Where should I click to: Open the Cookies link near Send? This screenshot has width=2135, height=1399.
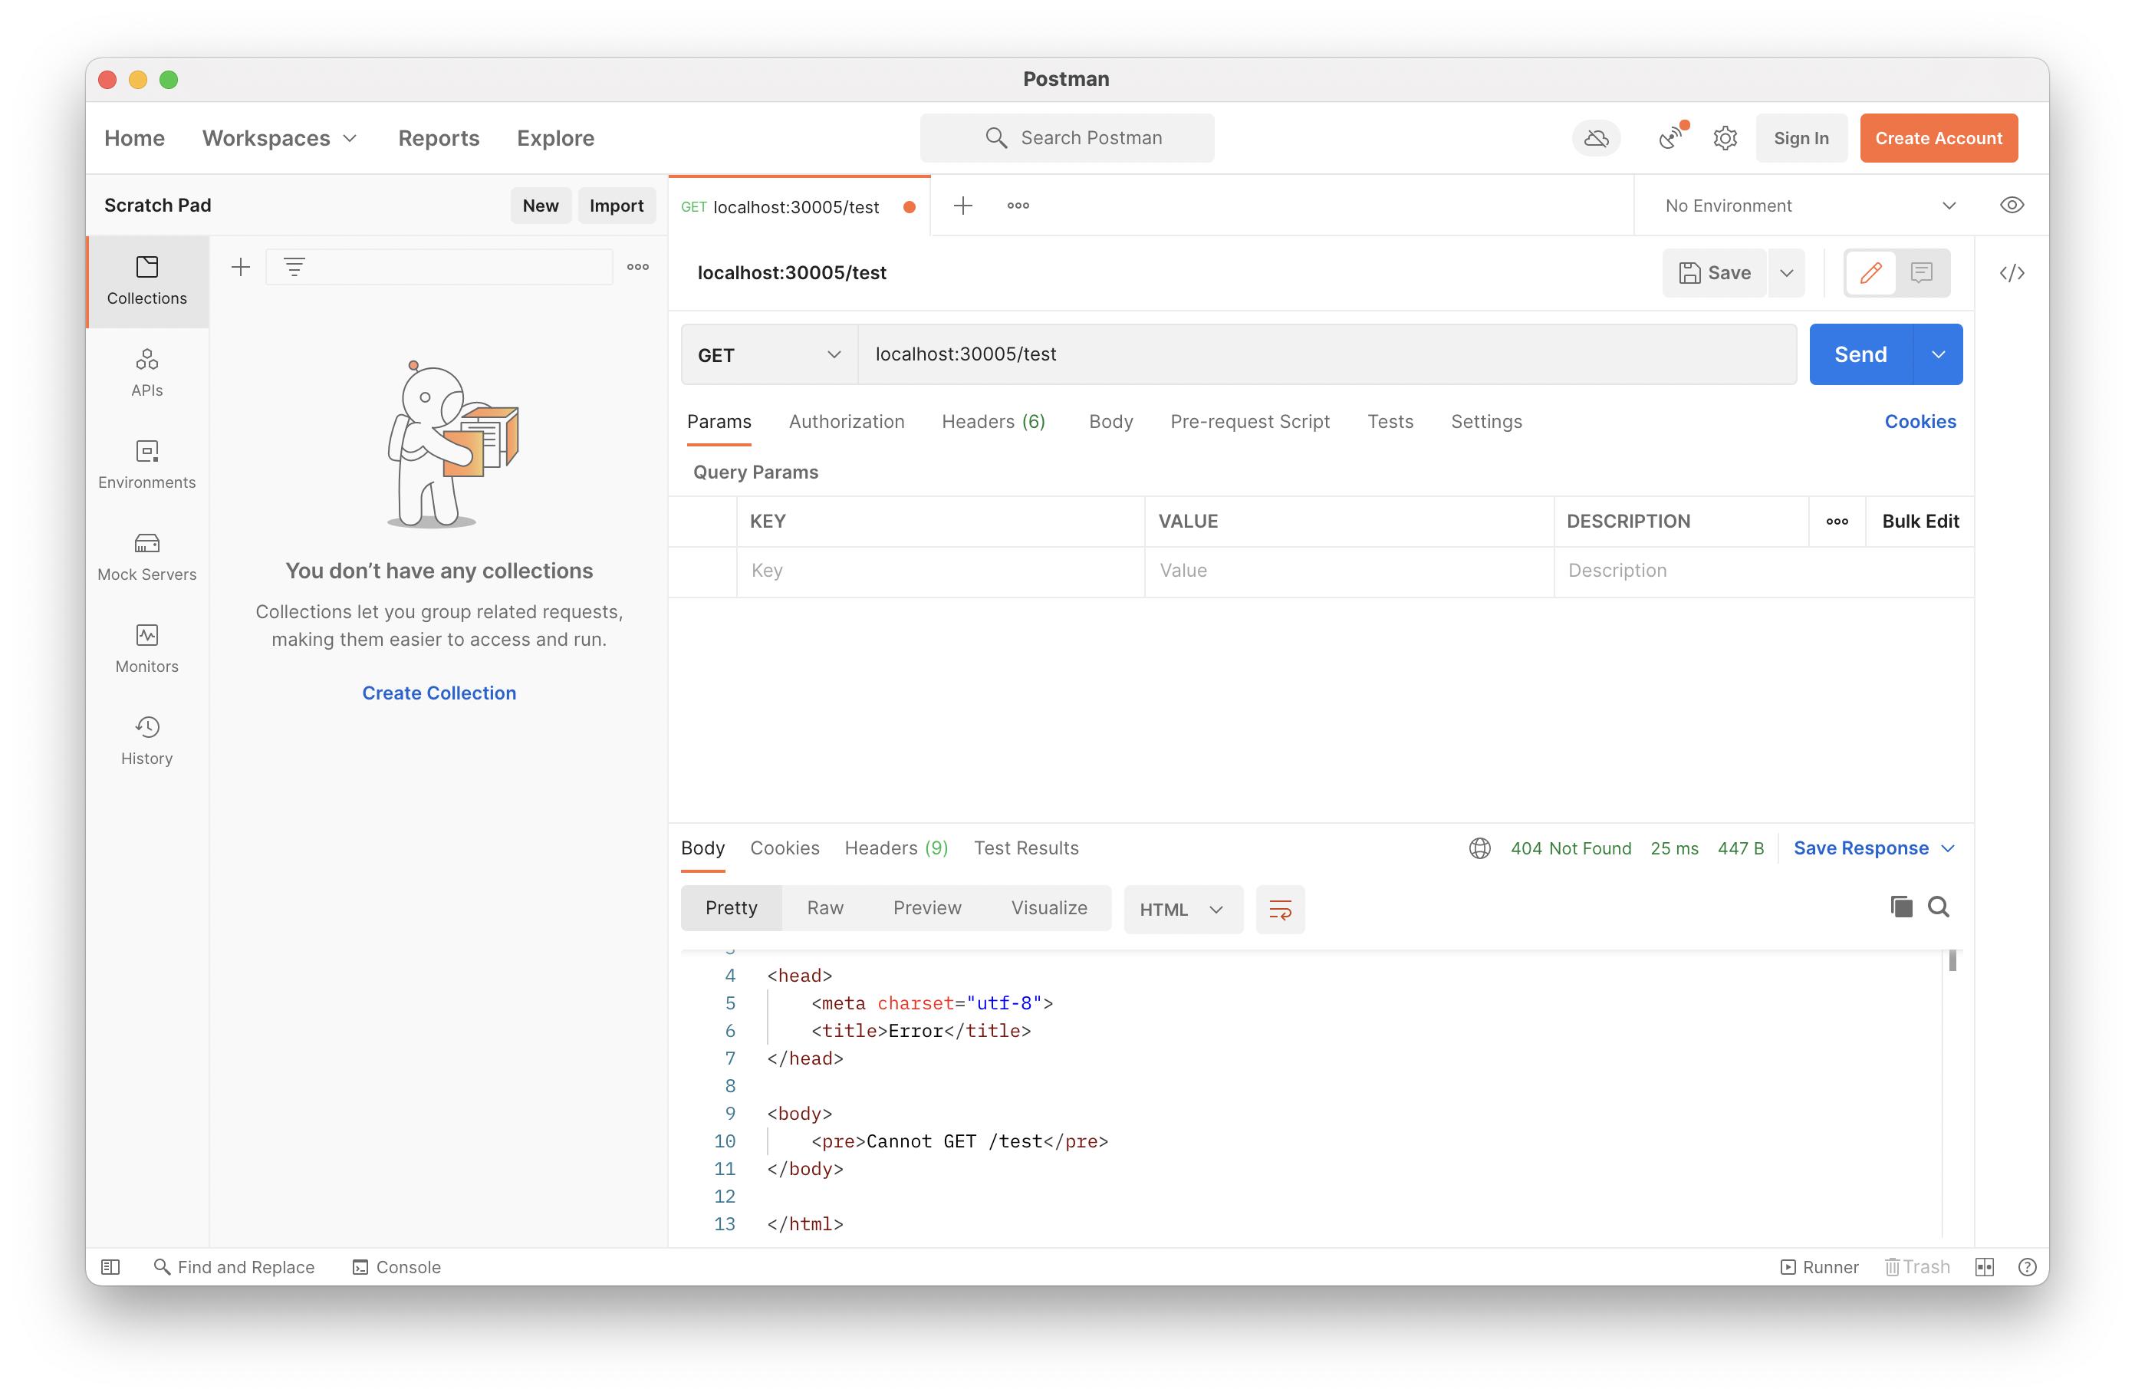pyautogui.click(x=1920, y=422)
